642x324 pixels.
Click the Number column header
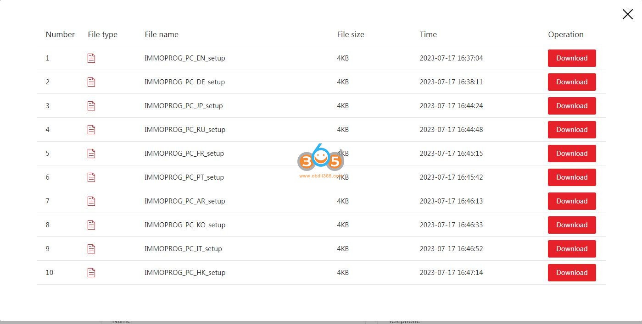tap(60, 34)
